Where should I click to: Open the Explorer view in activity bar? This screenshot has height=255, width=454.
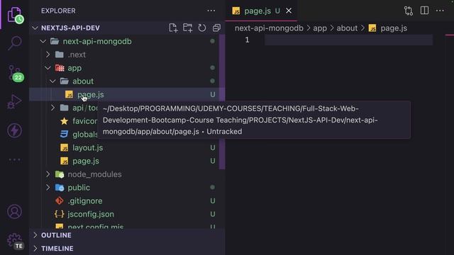click(x=14, y=14)
